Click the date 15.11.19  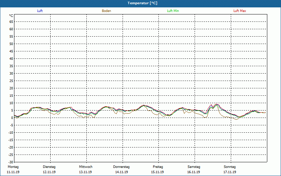tap(157, 172)
